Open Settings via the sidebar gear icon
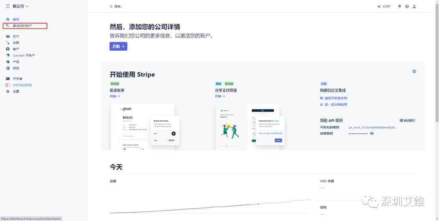Screen dimensions: 439x221 point(8,91)
